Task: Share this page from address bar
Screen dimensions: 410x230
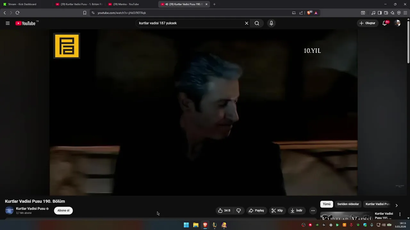Action: (x=301, y=13)
